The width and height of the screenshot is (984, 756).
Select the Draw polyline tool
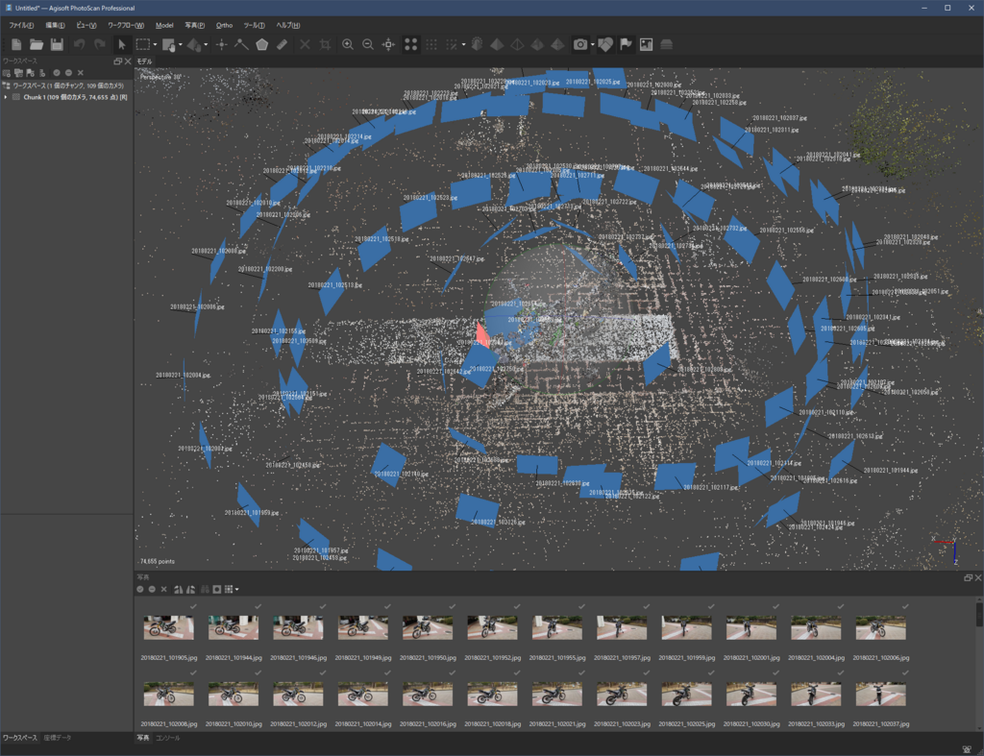pos(241,44)
